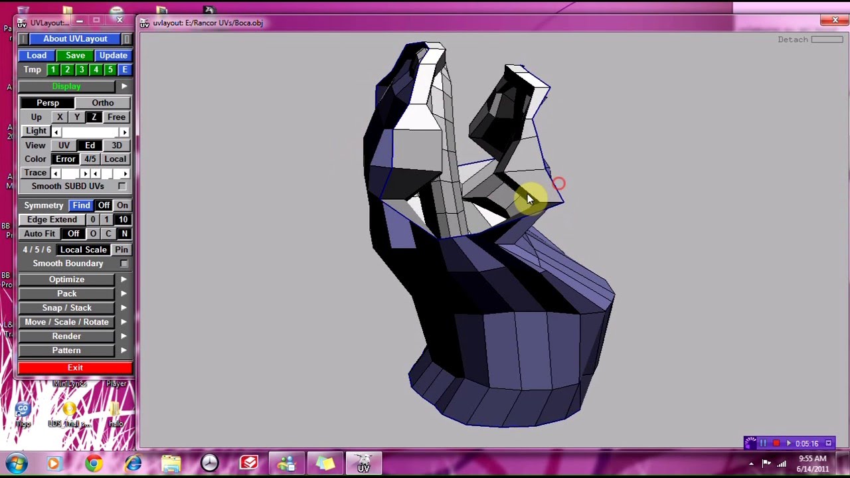The image size is (850, 478).
Task: Save the current UV layout
Action: pyautogui.click(x=75, y=55)
